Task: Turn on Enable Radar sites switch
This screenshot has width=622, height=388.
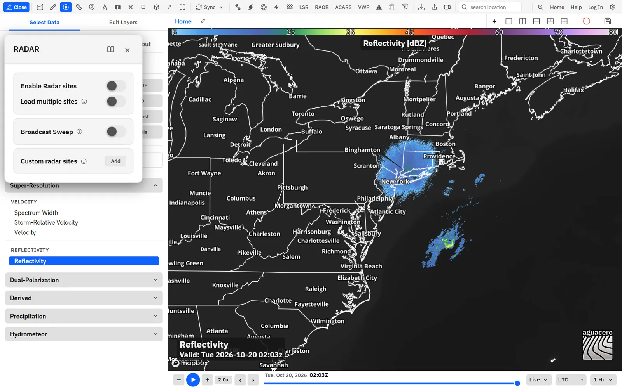Action: [x=116, y=86]
